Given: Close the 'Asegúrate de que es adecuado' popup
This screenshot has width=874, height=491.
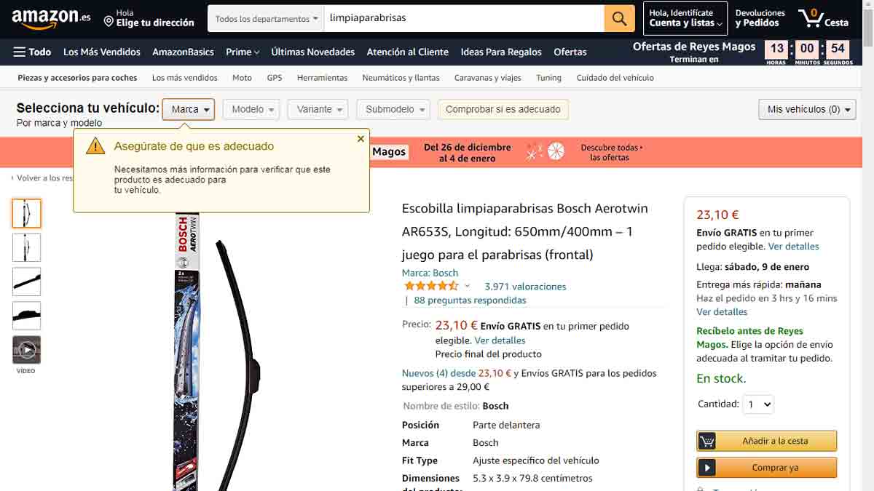Looking at the screenshot, I should (x=361, y=138).
